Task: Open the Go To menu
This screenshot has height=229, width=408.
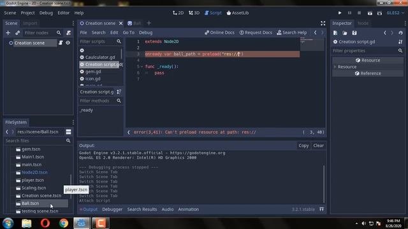Action: point(129,32)
